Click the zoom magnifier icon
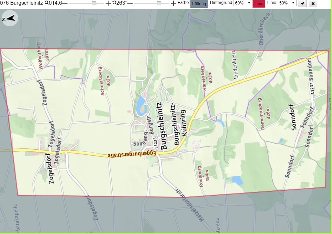This screenshot has height=234, width=332. [x=46, y=3]
